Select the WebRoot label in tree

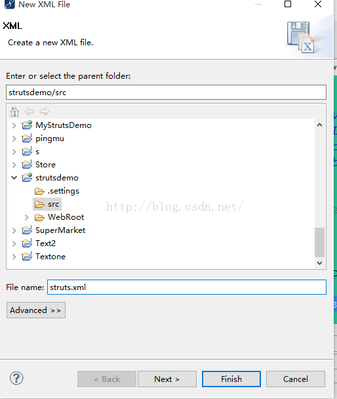pyautogui.click(x=66, y=217)
